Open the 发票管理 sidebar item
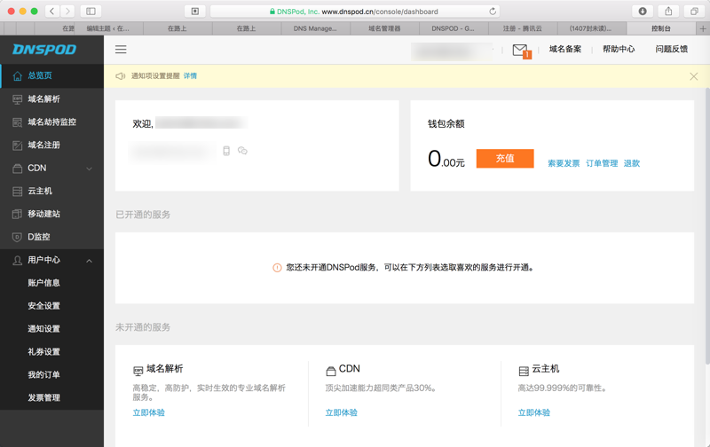710x447 pixels. coord(43,398)
